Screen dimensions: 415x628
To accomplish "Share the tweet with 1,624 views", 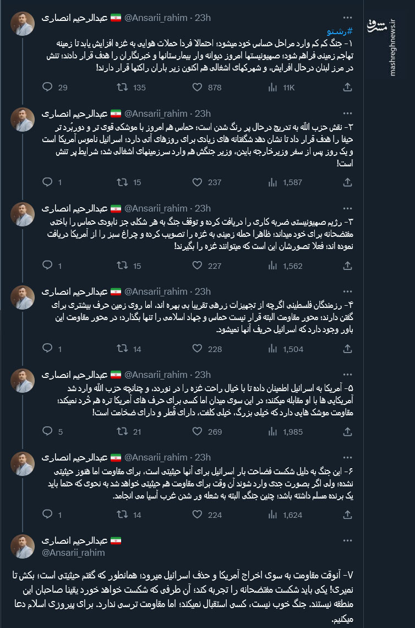I will click(347, 515).
